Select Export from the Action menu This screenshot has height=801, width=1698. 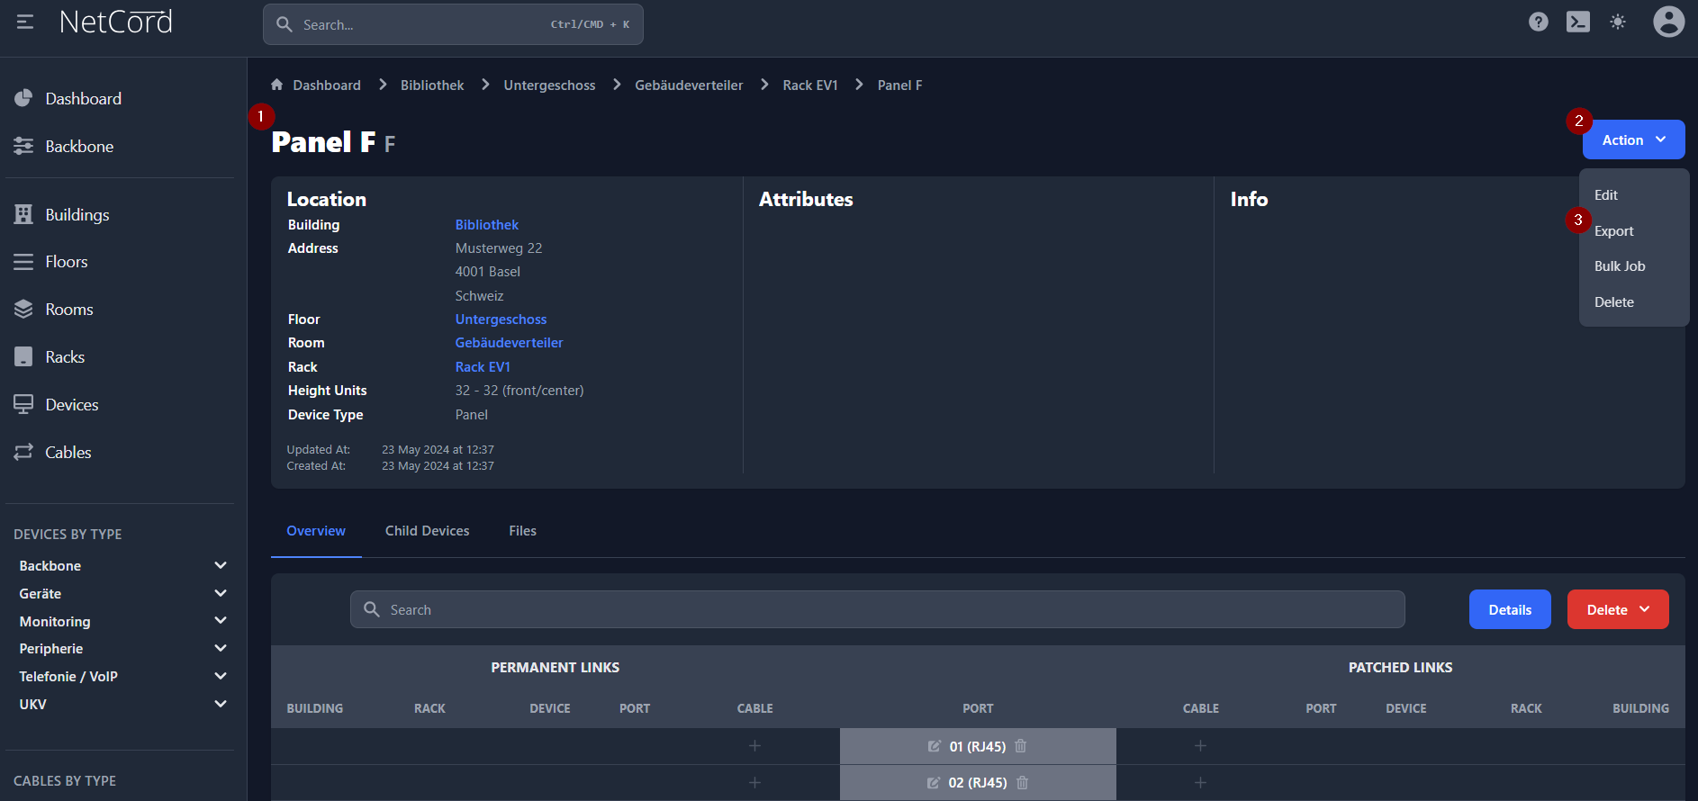tap(1613, 231)
